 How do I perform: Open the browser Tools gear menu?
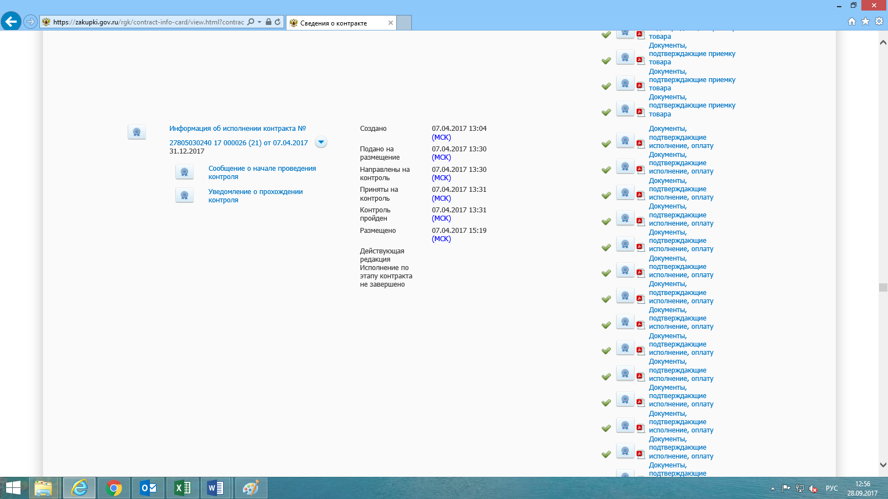(x=879, y=22)
